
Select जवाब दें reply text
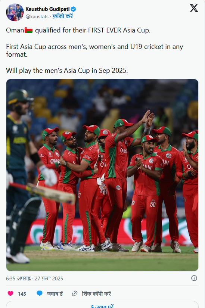[55, 293]
